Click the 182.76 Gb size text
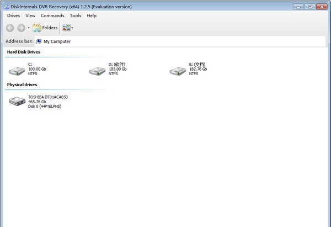The height and width of the screenshot is (227, 331). click(198, 69)
